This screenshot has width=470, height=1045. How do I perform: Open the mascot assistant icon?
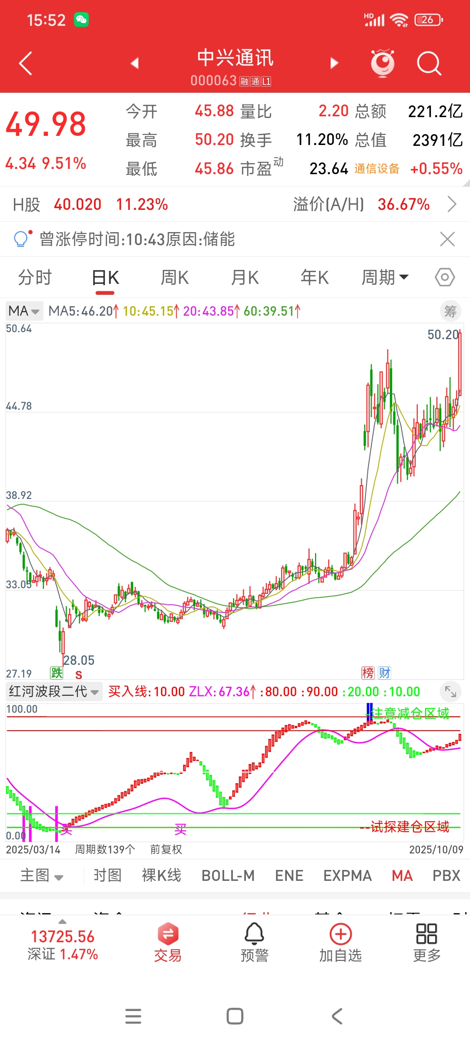pos(383,64)
